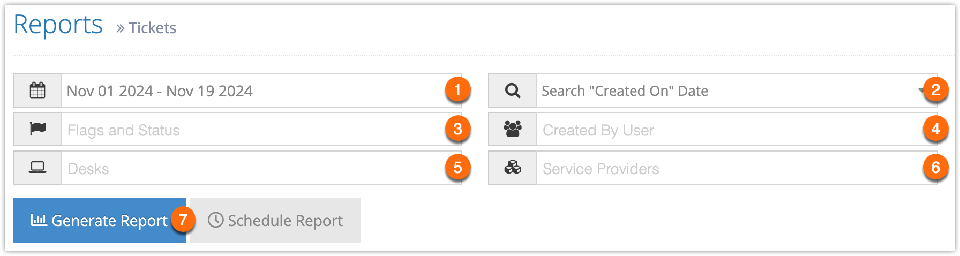Screen dimensions: 960x256
Task: Click the bar chart icon on Generate Report
Action: point(39,220)
